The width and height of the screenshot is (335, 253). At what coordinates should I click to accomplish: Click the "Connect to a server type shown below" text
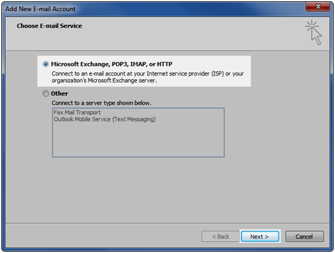101,103
